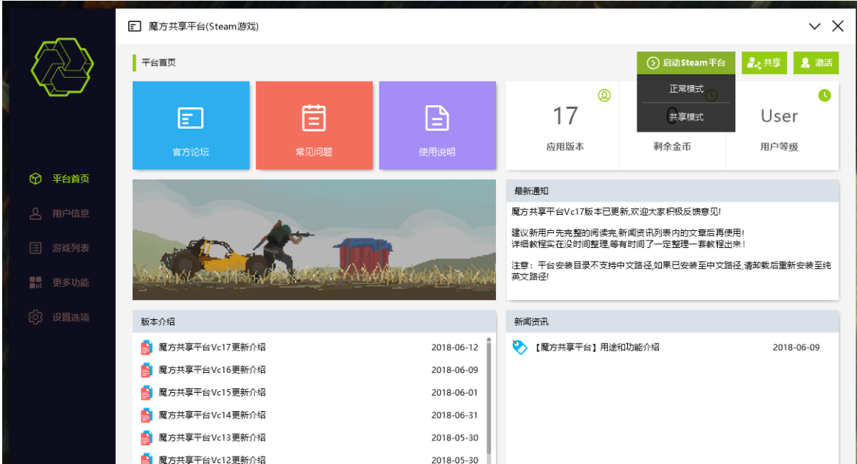This screenshot has height=464, width=857.
Task: Click the pixel-art game banner image
Action: (x=314, y=240)
